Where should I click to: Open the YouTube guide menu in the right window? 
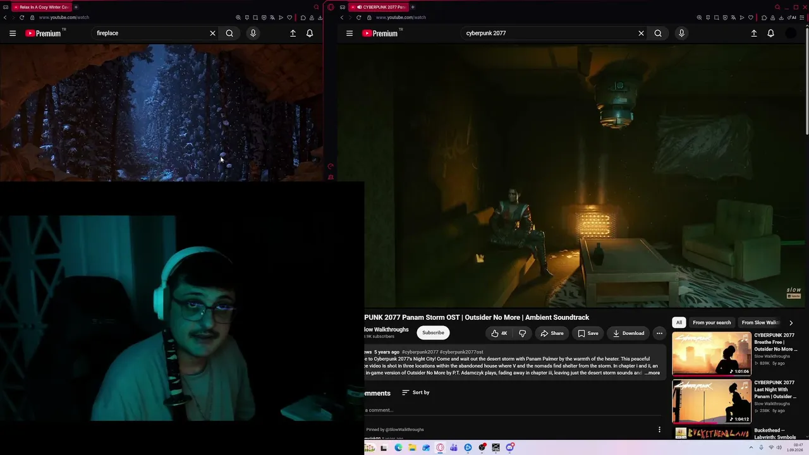(x=350, y=33)
